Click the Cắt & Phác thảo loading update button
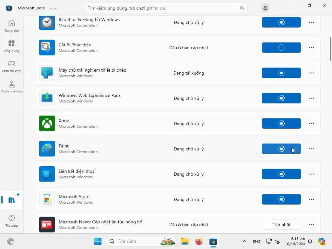This screenshot has width=332, height=249. [281, 48]
